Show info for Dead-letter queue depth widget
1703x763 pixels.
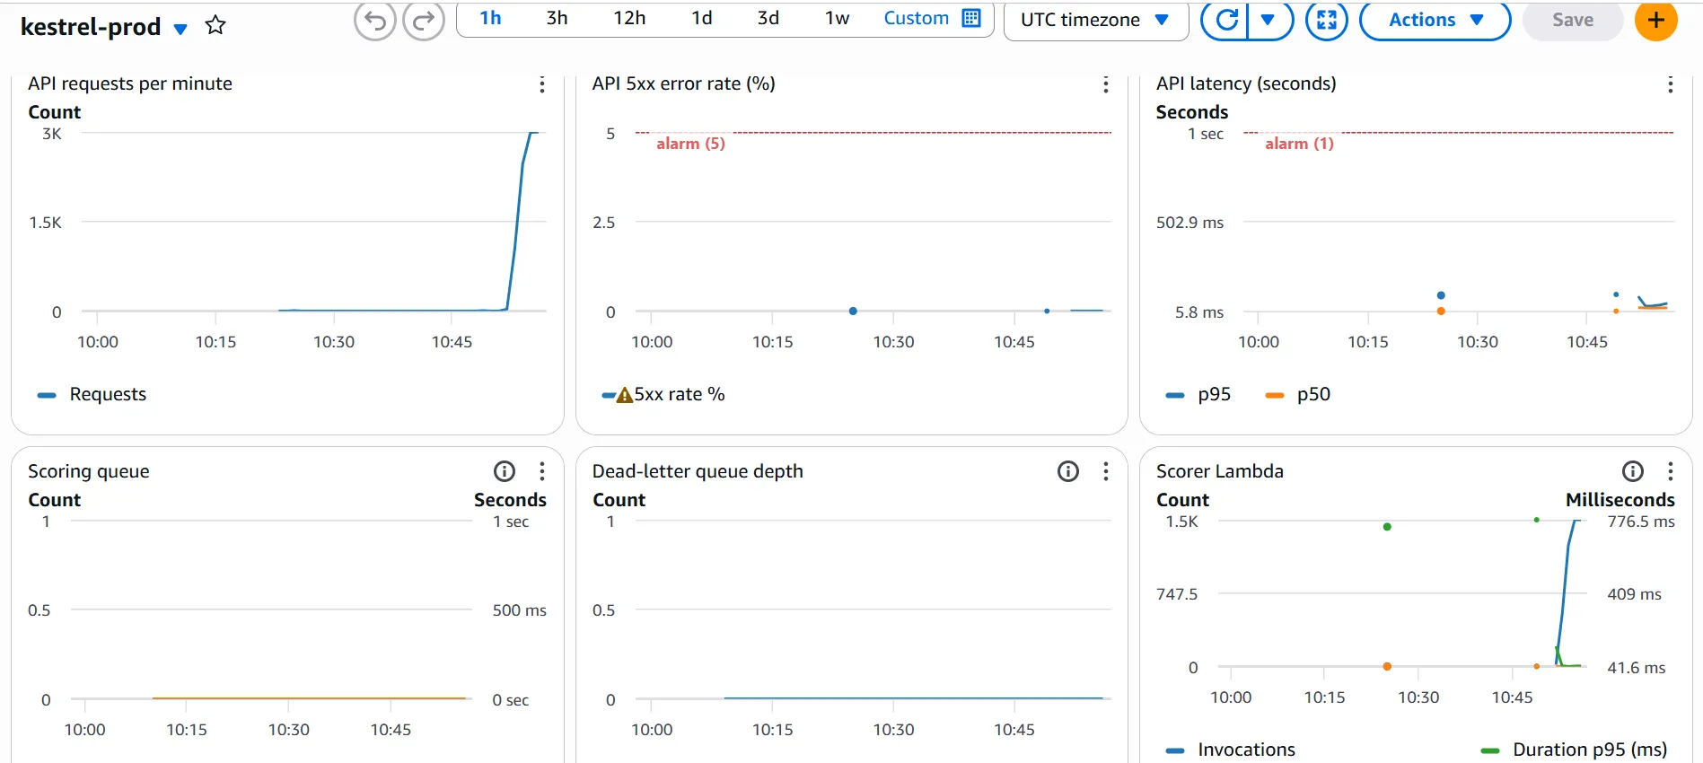1068,471
